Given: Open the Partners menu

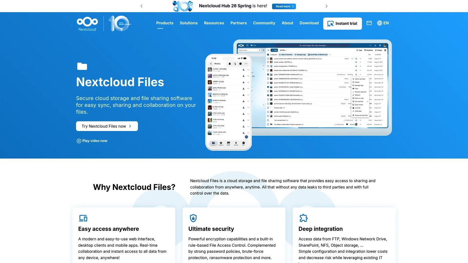Looking at the screenshot, I should (x=239, y=23).
